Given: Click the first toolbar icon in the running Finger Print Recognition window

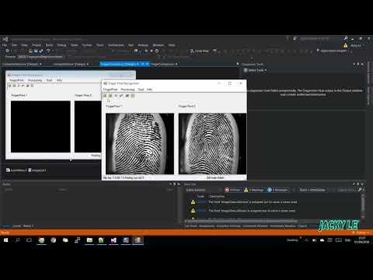Looking at the screenshot, I should coord(105,96).
